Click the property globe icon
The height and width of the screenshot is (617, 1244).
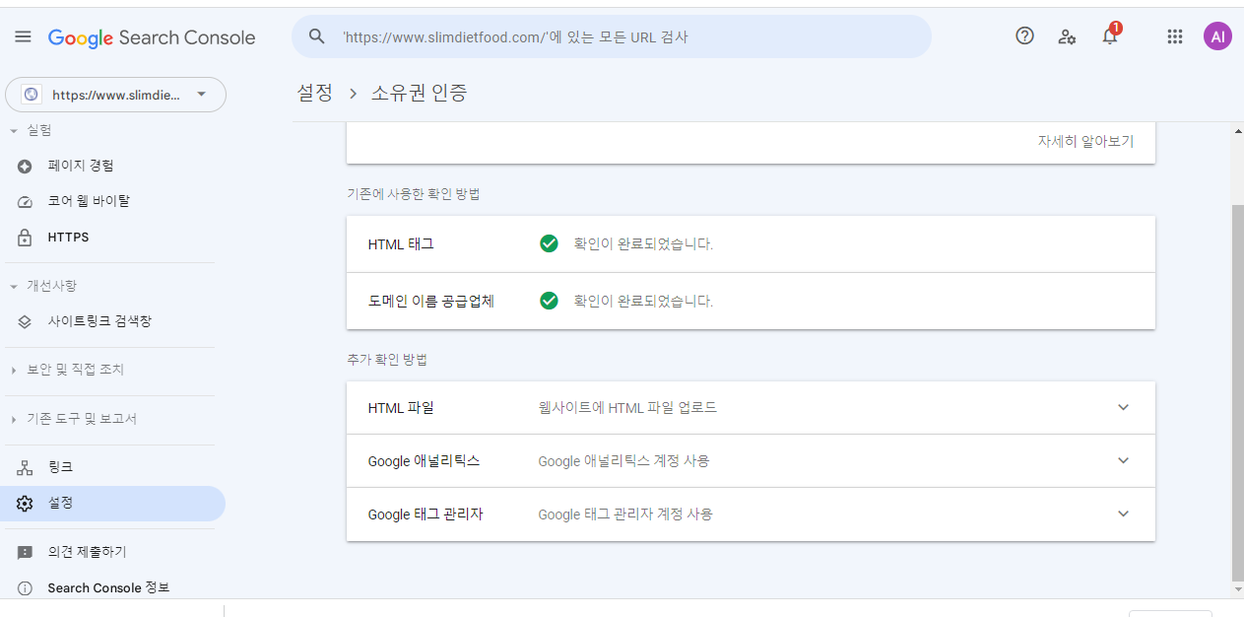(x=32, y=95)
